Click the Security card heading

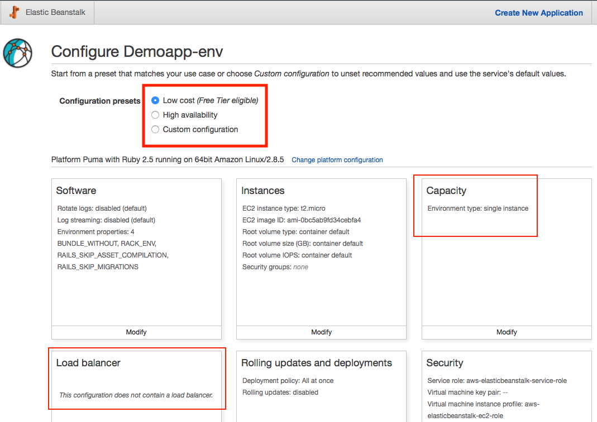(445, 363)
